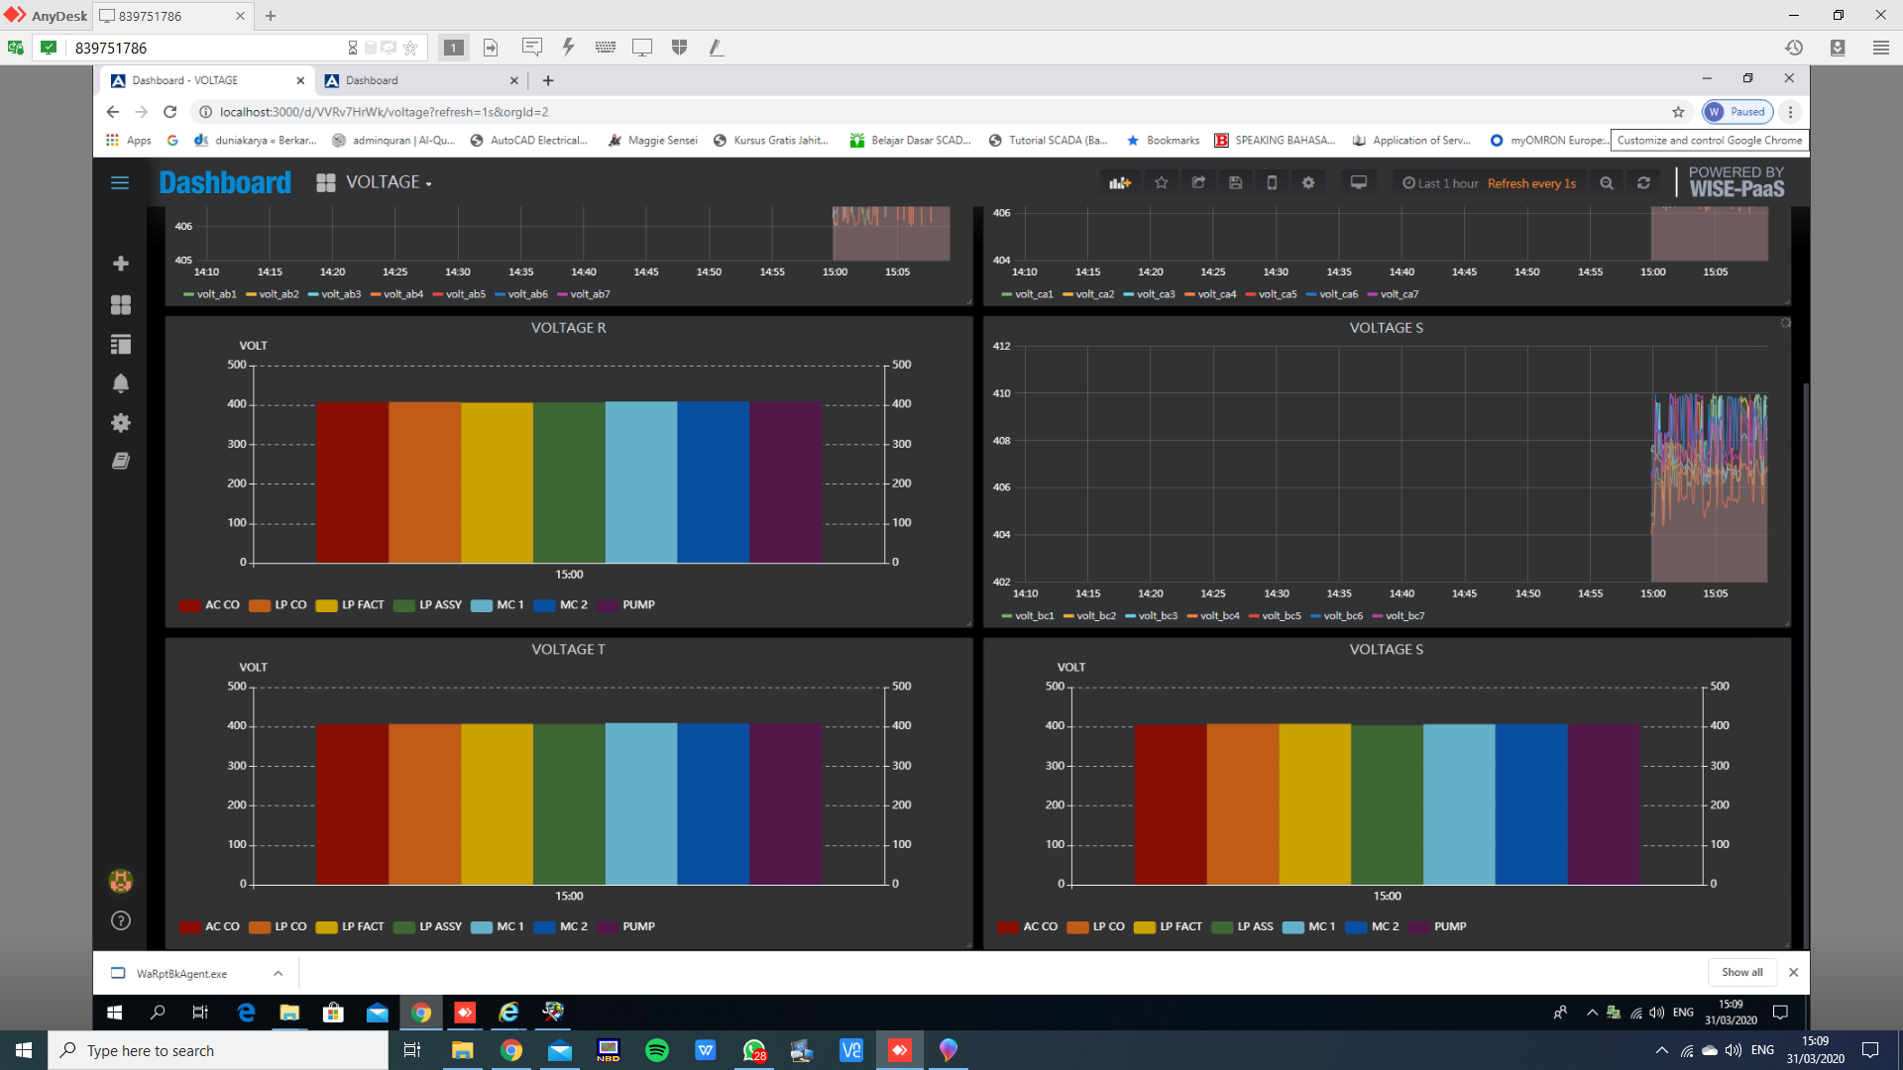The width and height of the screenshot is (1903, 1070).
Task: Switch to the Dashboard - VOLTAGE browser tab
Action: click(x=205, y=80)
